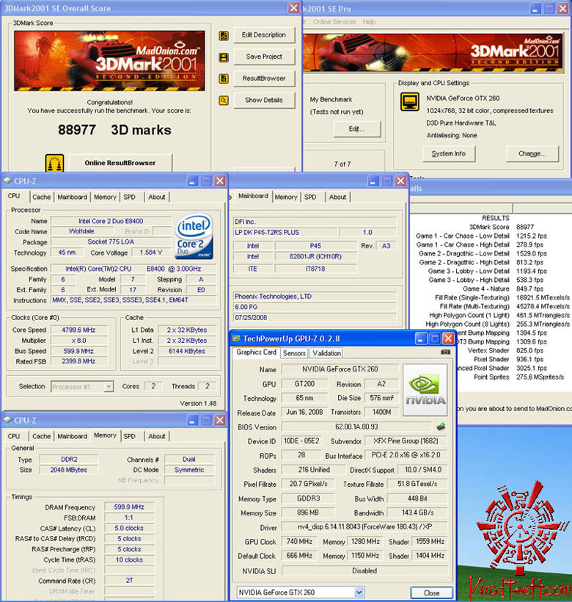Open the ResultBrowser button
Image resolution: width=572 pixels, height=602 pixels.
pyautogui.click(x=264, y=79)
